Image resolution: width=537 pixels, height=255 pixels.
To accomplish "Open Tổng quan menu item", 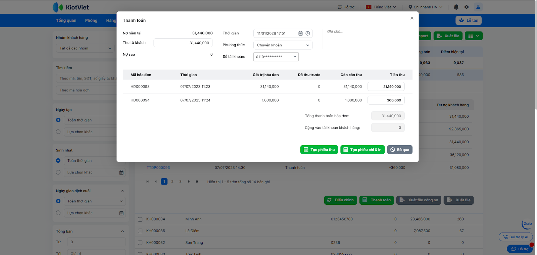I will (x=66, y=20).
